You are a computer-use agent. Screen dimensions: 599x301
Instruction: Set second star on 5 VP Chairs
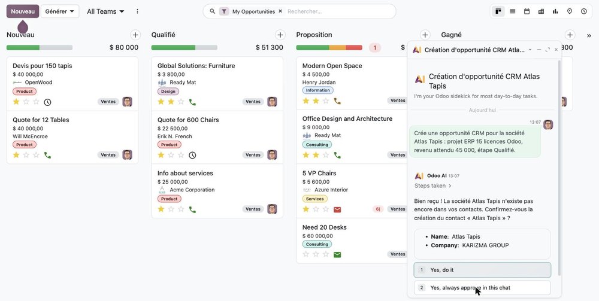point(316,209)
